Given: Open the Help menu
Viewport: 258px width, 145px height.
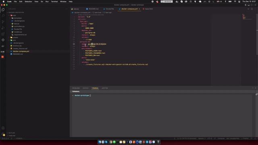Looking at the screenshot, I should [x=71, y=2].
